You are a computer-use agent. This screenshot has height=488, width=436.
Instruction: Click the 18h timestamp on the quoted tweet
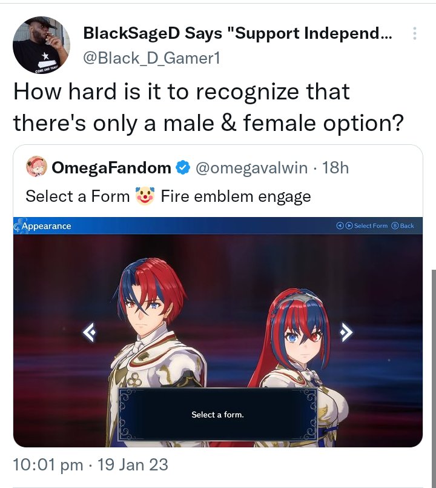(x=335, y=168)
